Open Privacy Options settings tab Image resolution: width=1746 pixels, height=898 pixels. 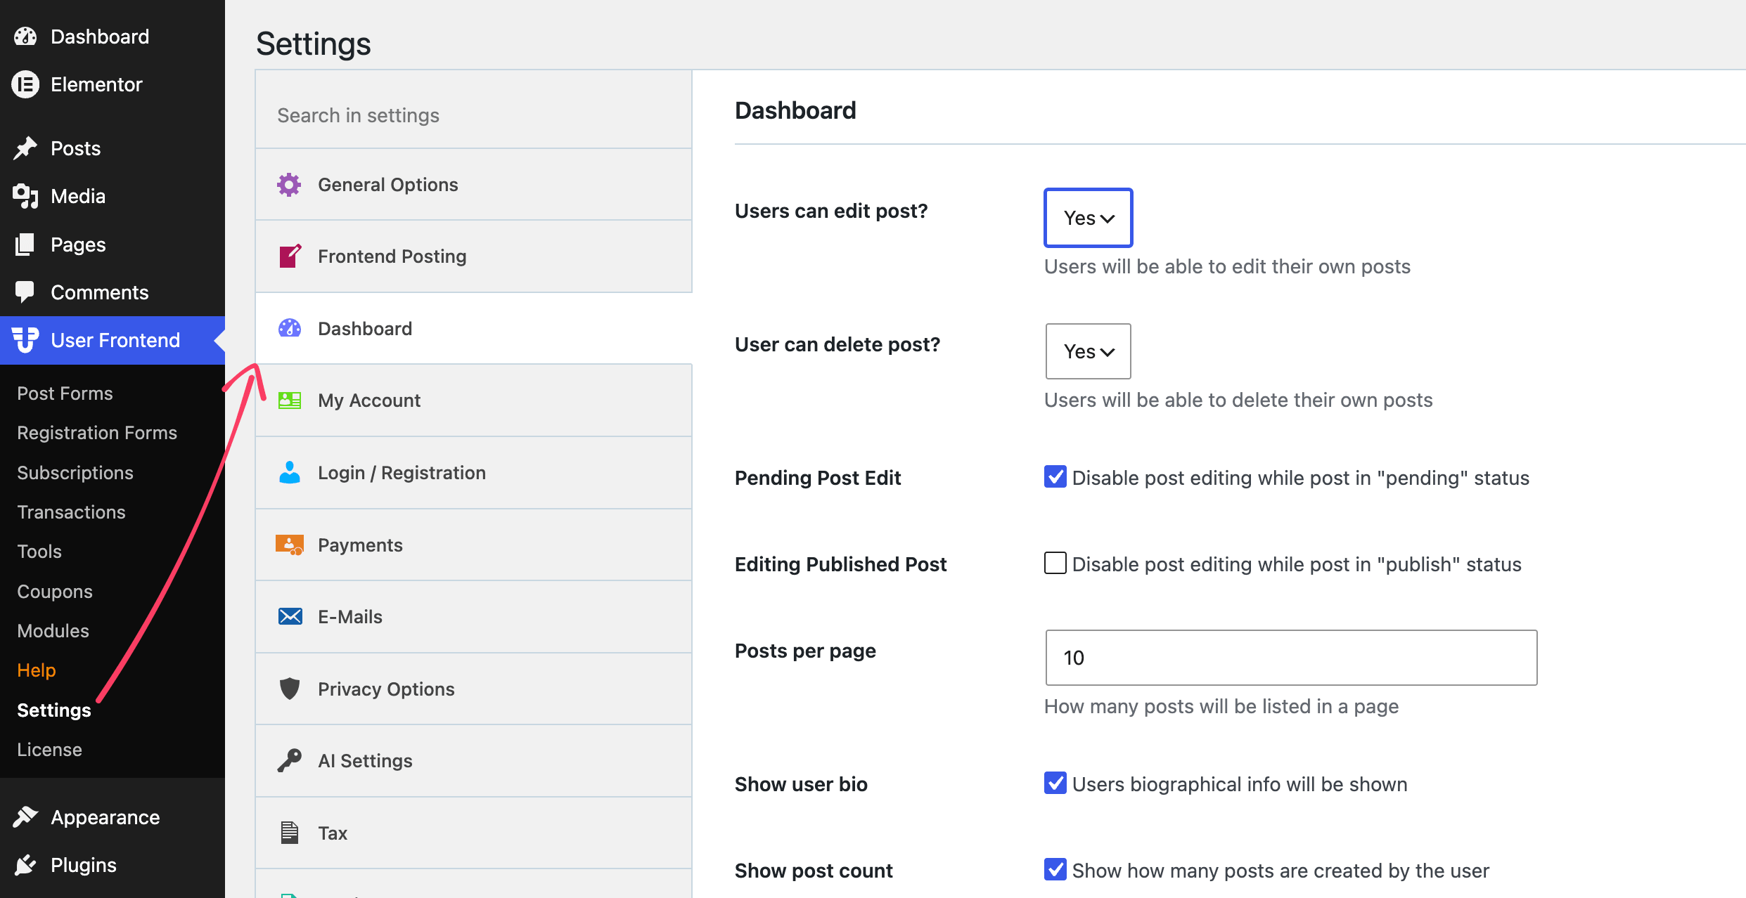click(x=474, y=689)
